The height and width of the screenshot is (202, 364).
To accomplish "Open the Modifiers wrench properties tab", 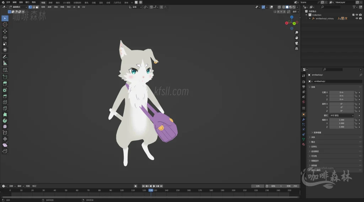I will (x=304, y=119).
